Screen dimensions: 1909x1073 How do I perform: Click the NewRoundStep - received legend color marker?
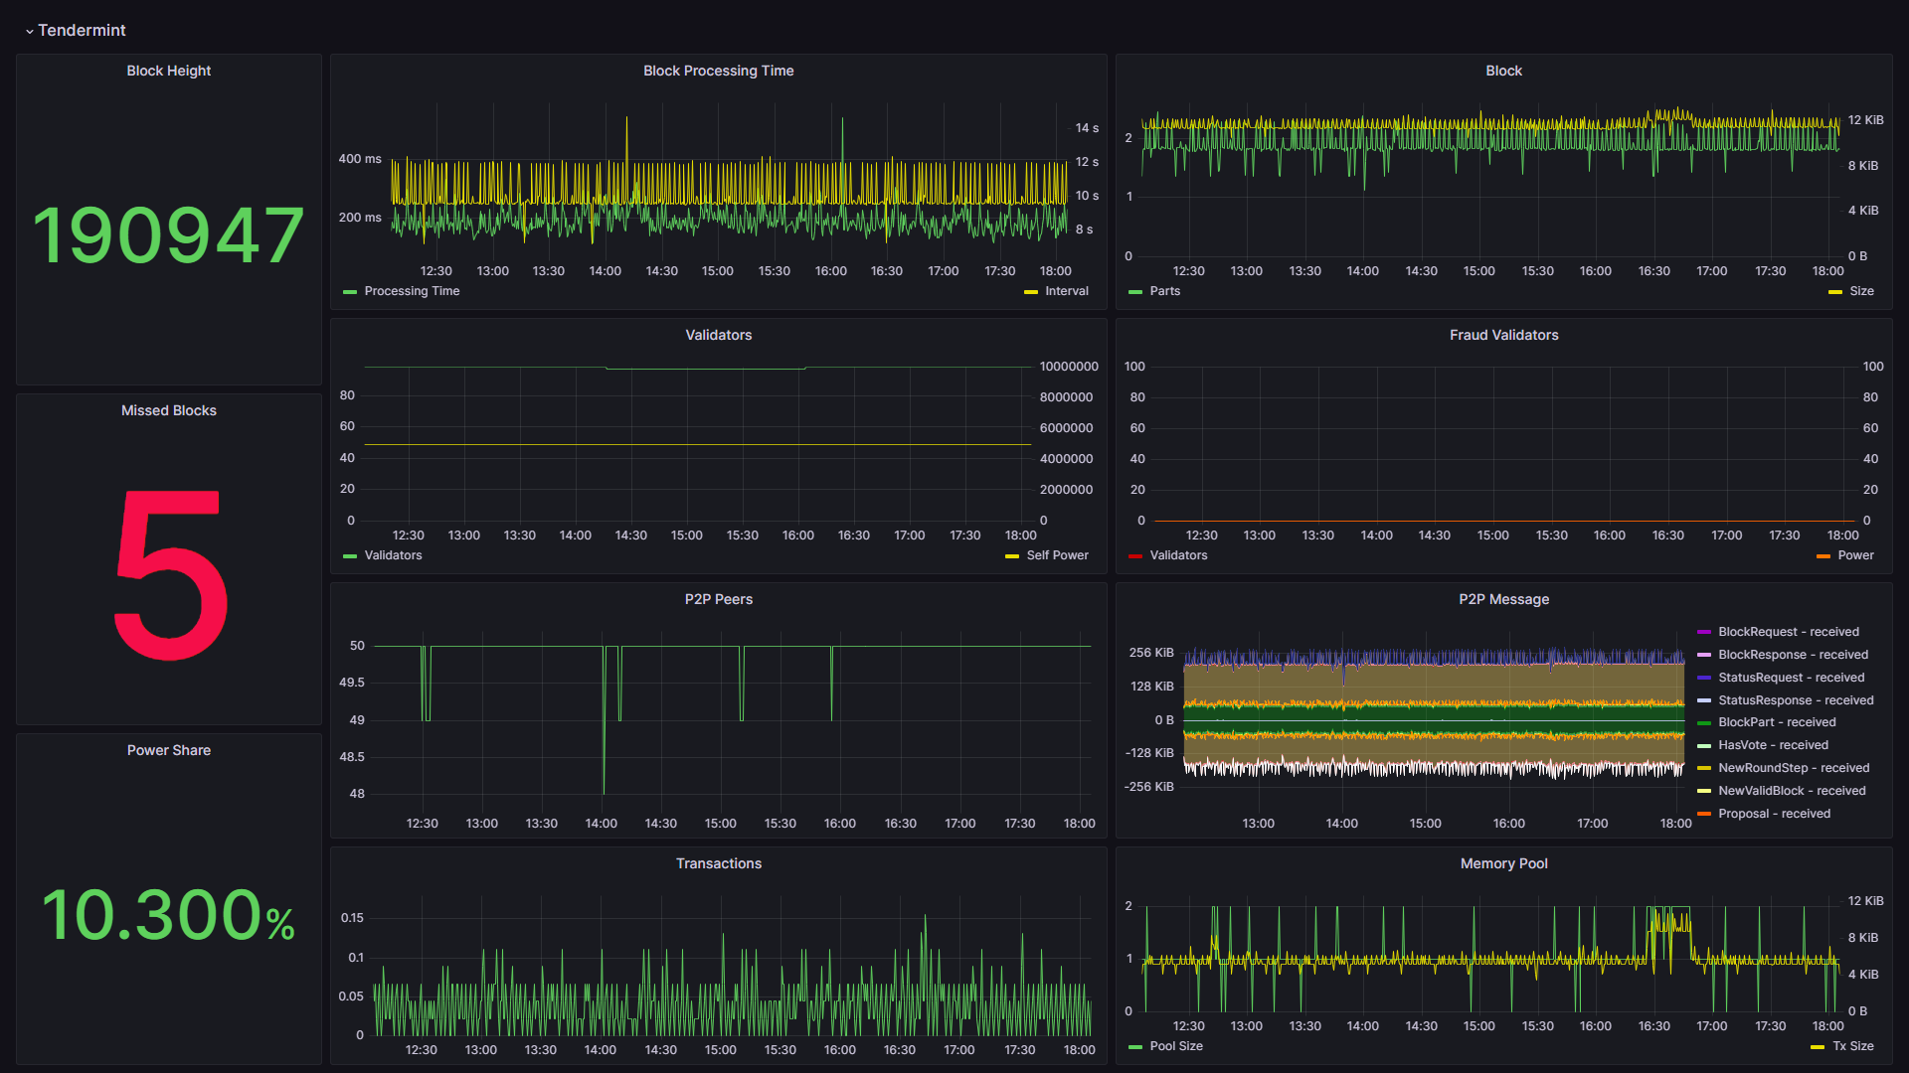coord(1704,768)
